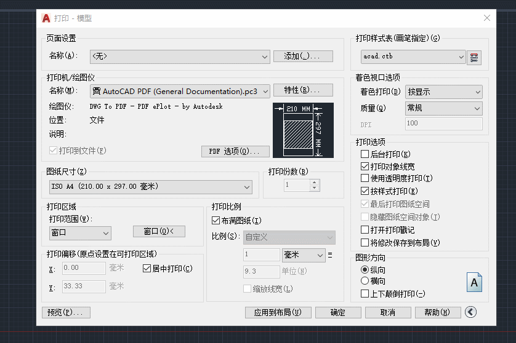Enable the 后台打印 checkbox
516x343 pixels.
pyautogui.click(x=365, y=154)
